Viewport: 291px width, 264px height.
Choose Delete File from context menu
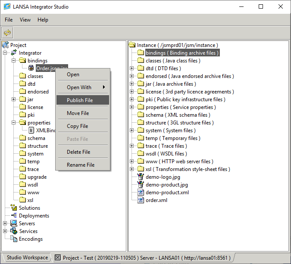(78, 152)
